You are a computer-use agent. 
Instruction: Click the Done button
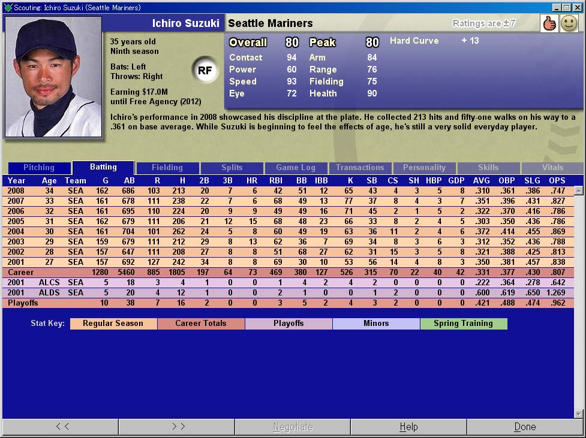pos(525,427)
